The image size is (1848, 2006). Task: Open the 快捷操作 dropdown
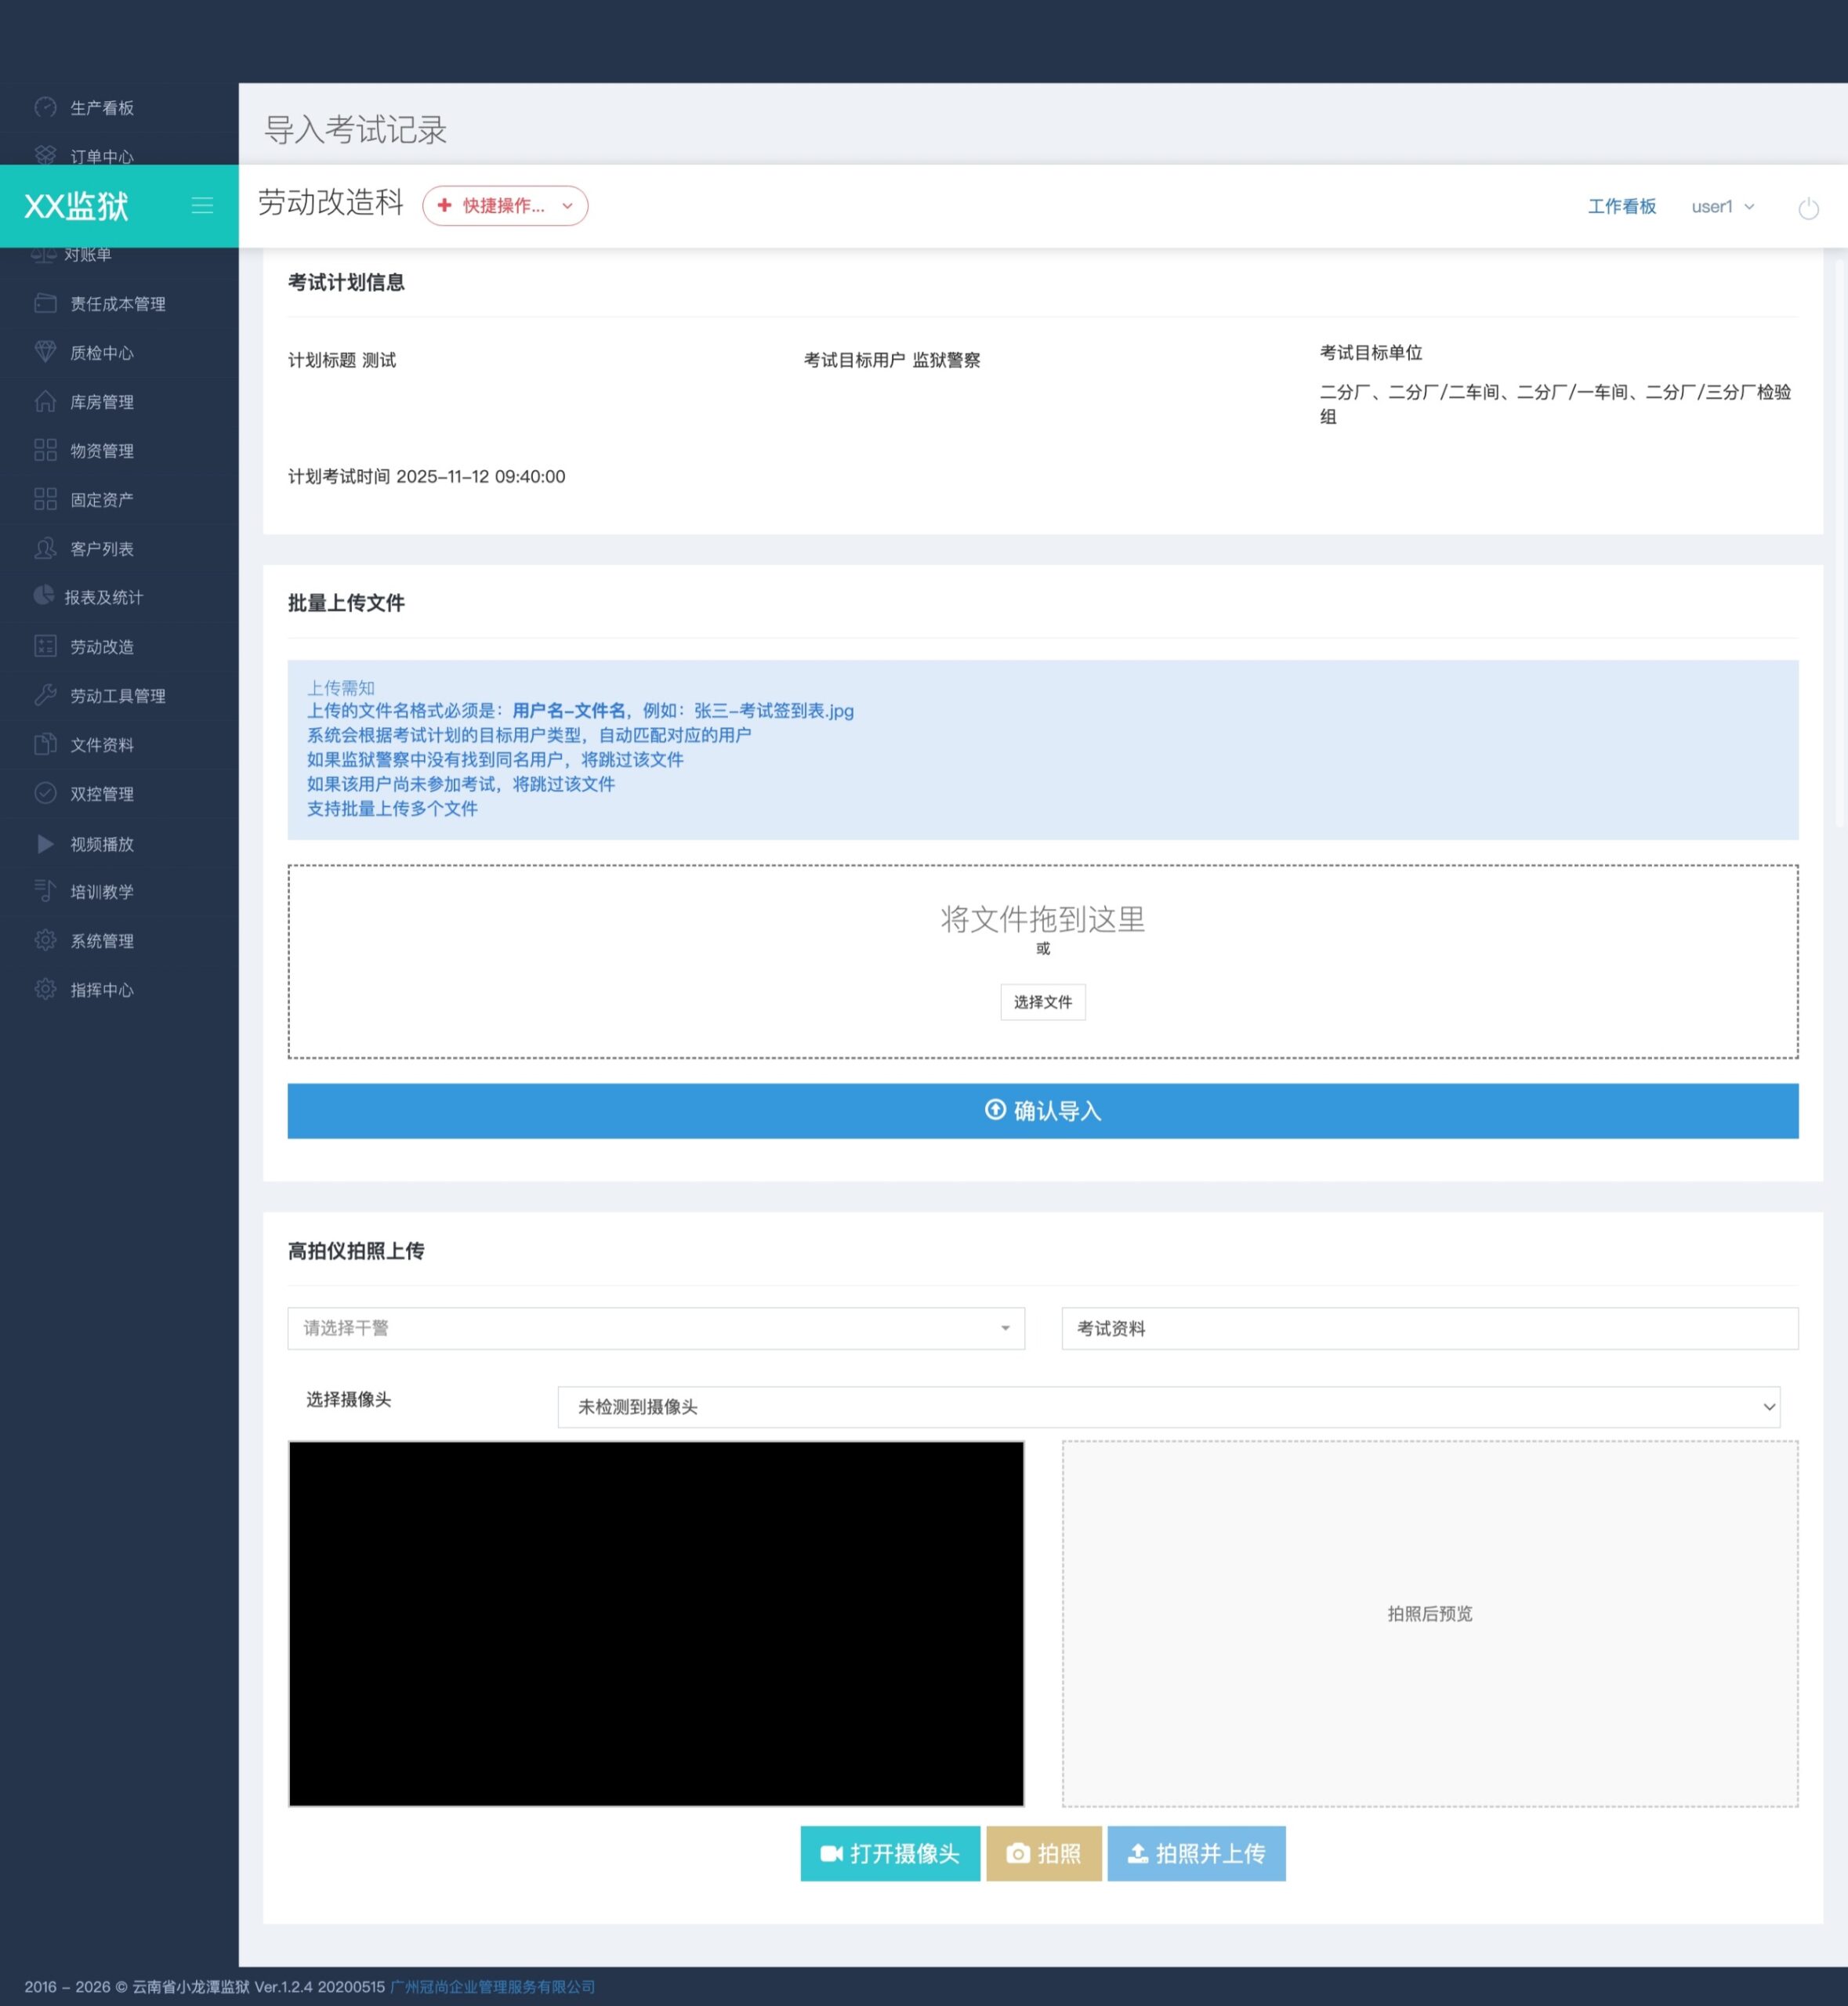[505, 206]
